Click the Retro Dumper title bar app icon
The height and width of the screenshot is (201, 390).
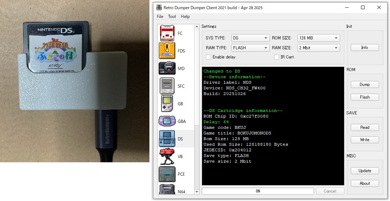[x=159, y=7]
